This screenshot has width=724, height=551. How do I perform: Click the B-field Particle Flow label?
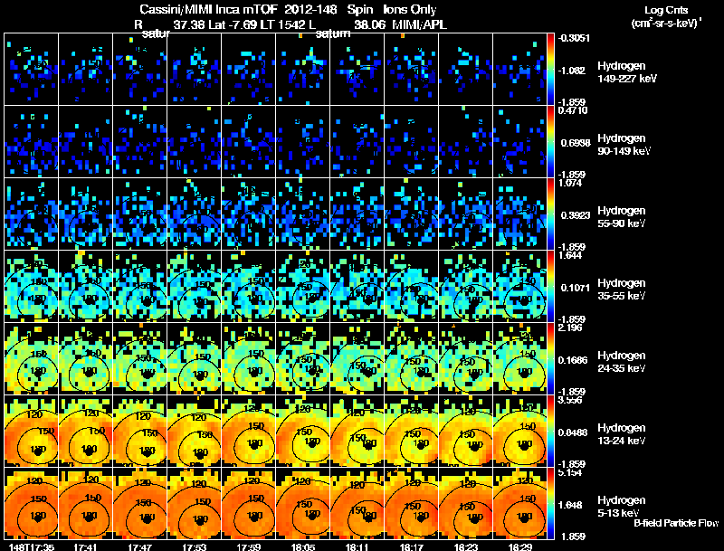point(676,523)
